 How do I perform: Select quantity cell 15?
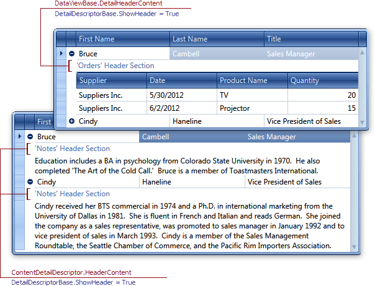point(323,108)
